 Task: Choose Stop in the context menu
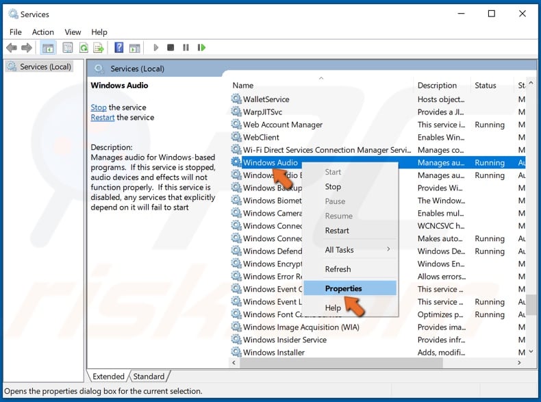click(350, 187)
